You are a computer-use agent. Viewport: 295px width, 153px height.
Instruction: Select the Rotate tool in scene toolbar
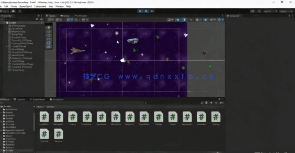49,35
